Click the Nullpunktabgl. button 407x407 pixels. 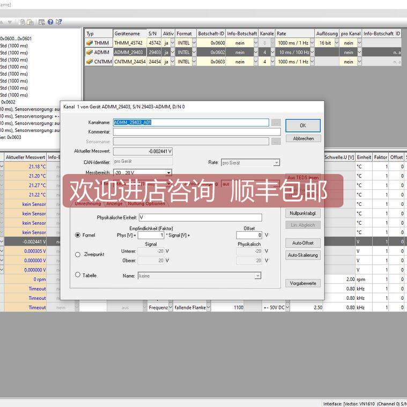[303, 213]
